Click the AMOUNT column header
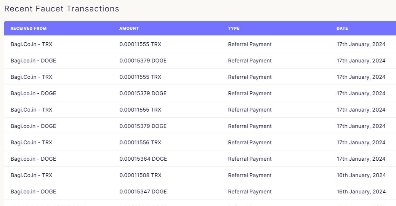396x206 pixels. [129, 28]
